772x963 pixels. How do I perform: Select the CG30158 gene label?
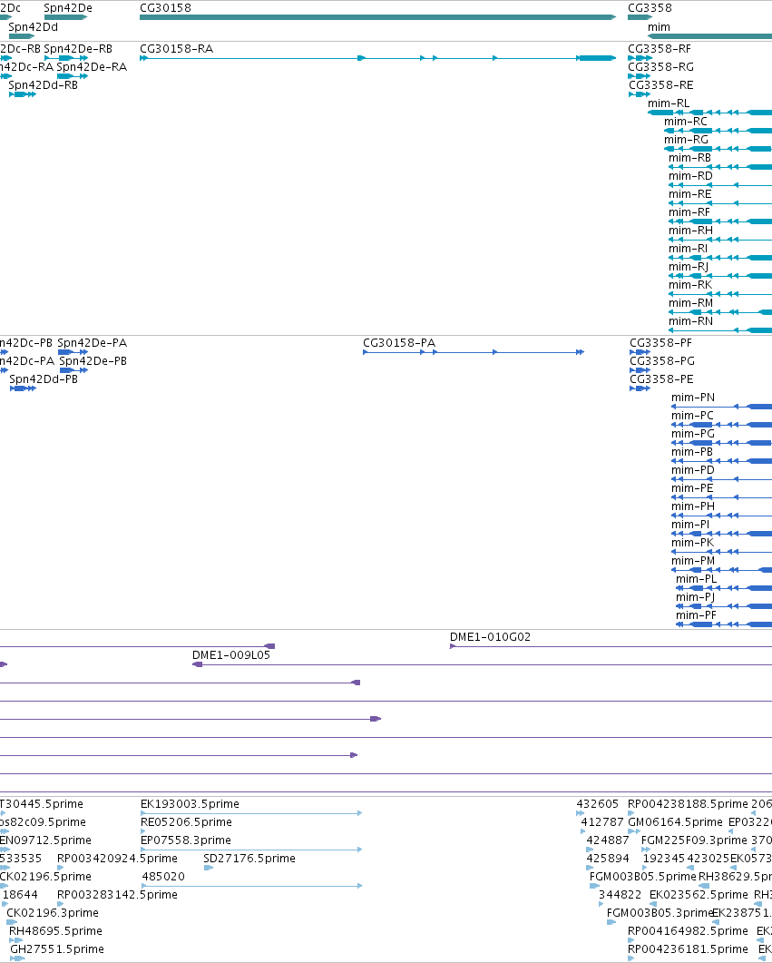pos(165,8)
